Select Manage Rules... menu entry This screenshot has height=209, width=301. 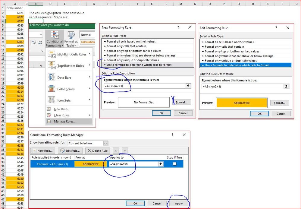pos(69,121)
